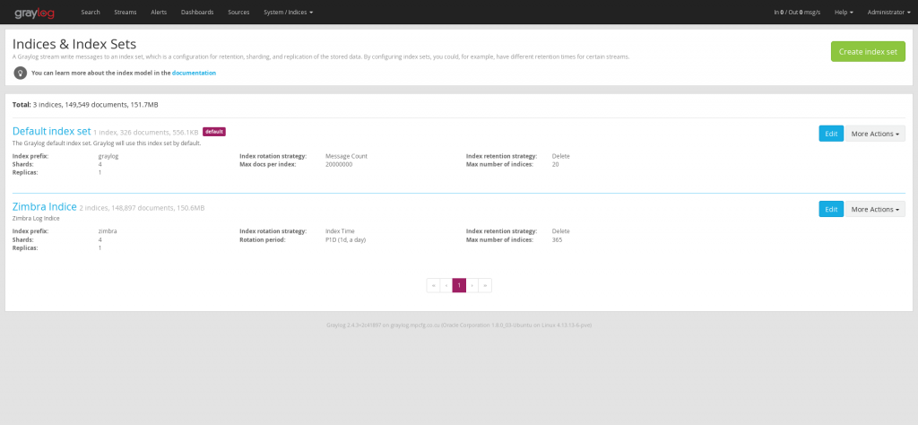918x425 pixels.
Task: Select page 1 in pagination
Action: 459,285
